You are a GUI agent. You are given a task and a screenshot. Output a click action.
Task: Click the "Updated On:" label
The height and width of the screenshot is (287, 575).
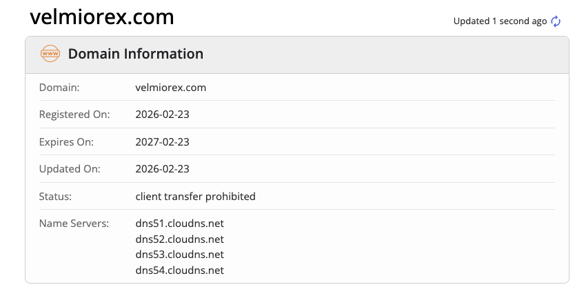[68, 169]
